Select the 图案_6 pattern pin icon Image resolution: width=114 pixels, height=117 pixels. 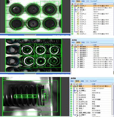[x=78, y=67]
